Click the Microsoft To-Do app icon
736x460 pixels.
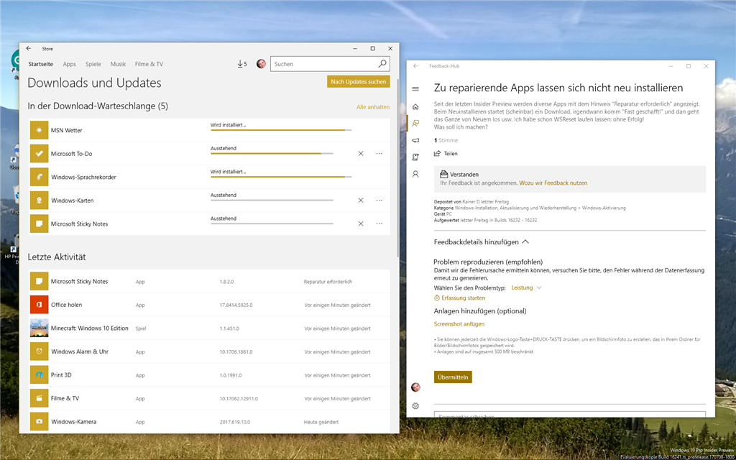pos(39,154)
